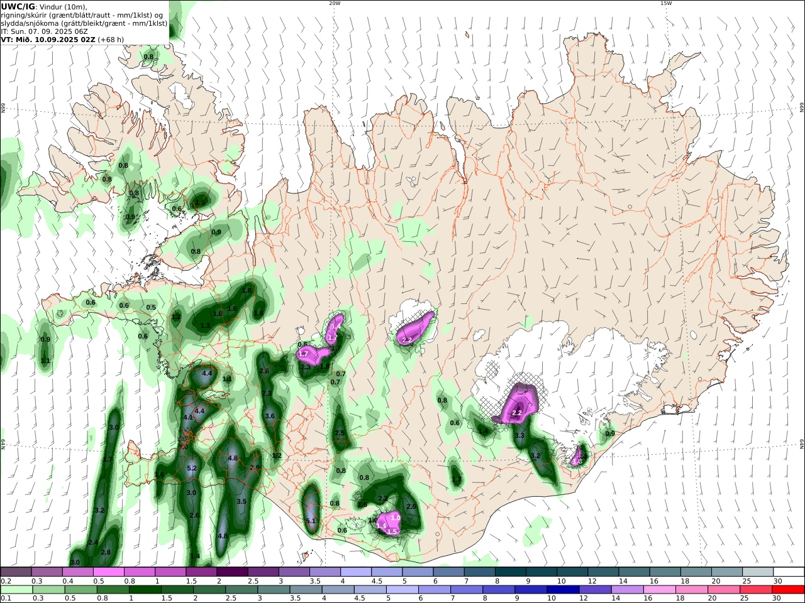Click the precipitation value 5.2 on the map
The image size is (805, 603).
click(192, 469)
